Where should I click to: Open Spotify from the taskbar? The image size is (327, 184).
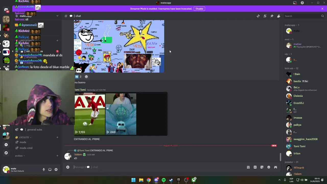163,180
